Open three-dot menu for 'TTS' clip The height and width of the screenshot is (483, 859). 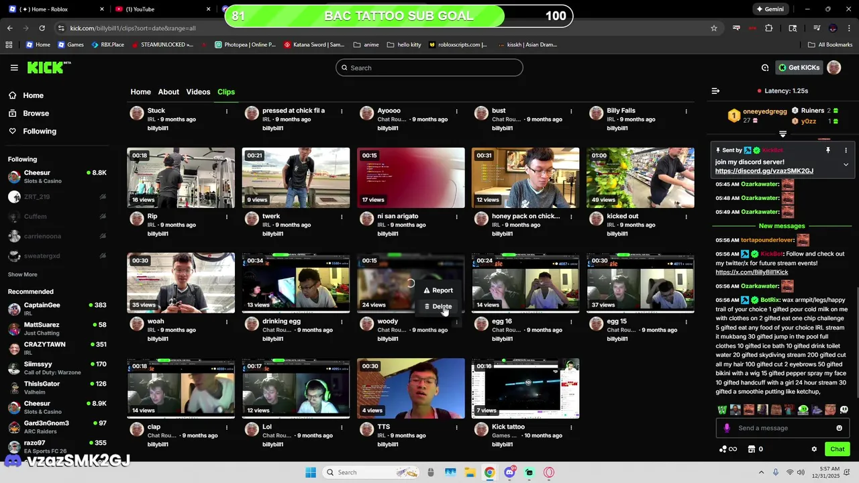pos(456,427)
